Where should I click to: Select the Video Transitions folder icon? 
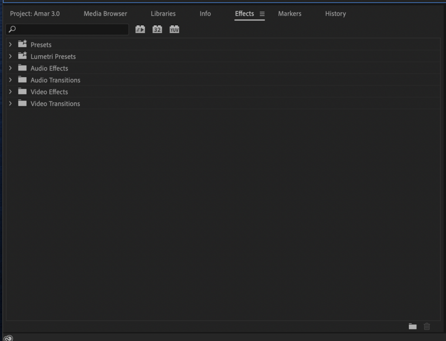pyautogui.click(x=22, y=103)
